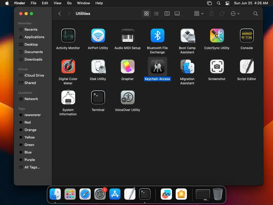Select Audio MIDI Setup icon
The image size is (273, 205).
point(128,36)
